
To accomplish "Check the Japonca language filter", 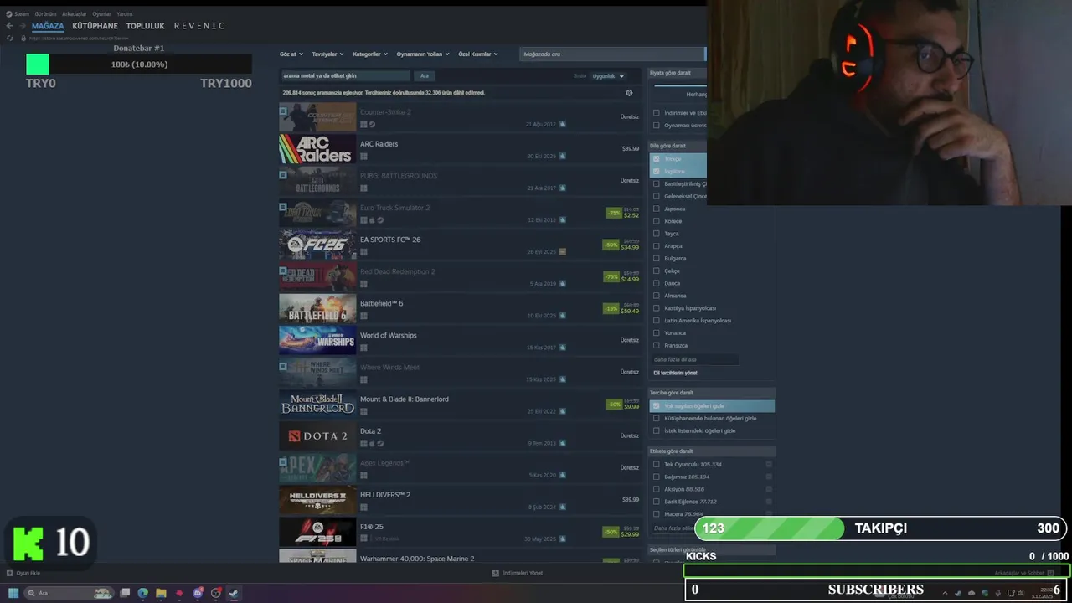I will tap(656, 209).
